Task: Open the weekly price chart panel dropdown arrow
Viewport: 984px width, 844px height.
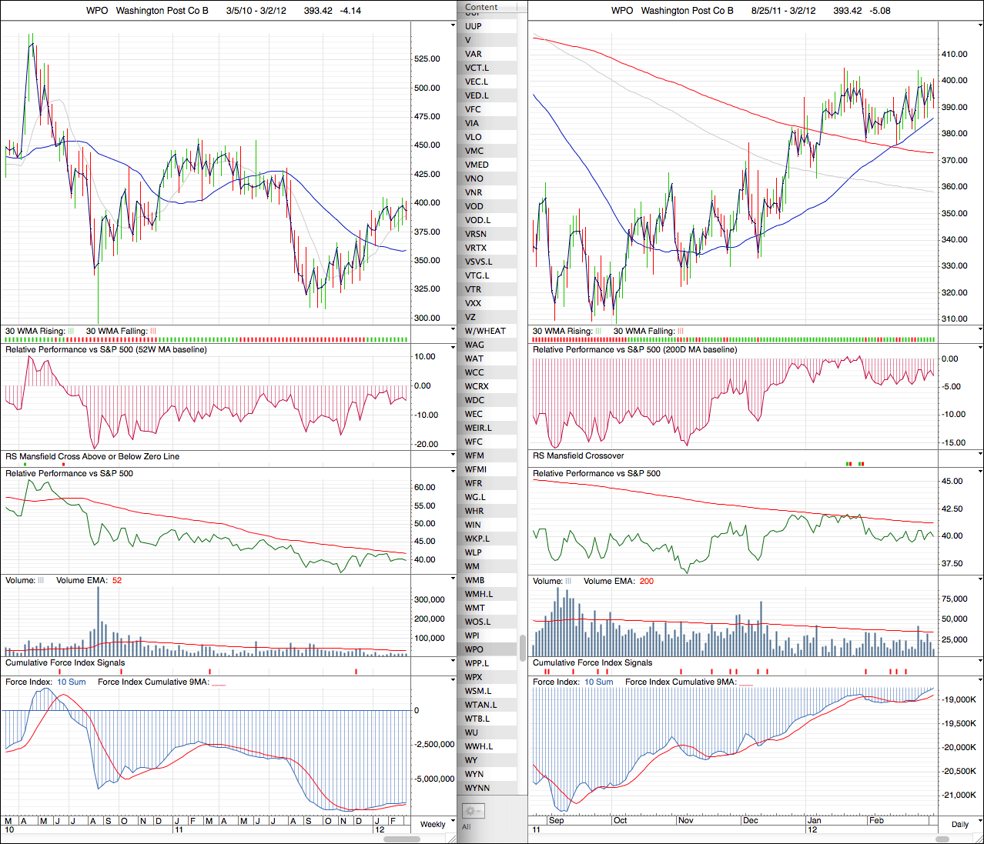Action: tap(452, 25)
